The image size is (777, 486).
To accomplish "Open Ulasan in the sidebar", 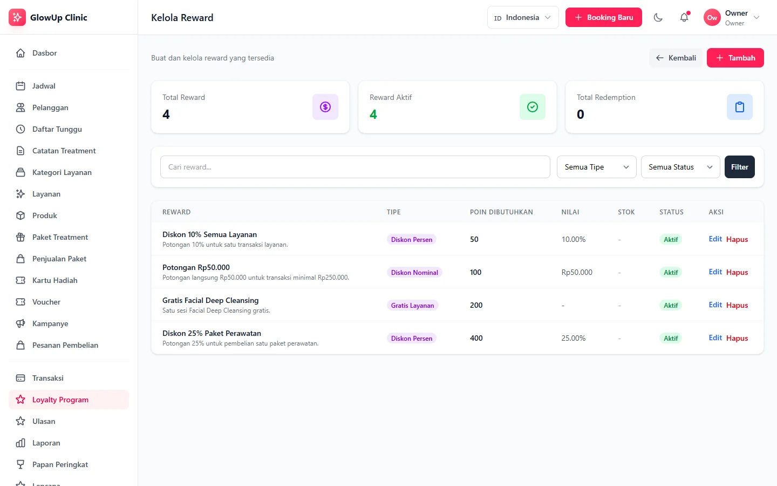I will 69,421.
